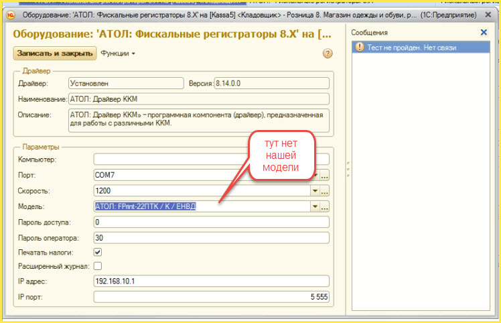Click the splitter handle between form and messages

(x=348, y=169)
